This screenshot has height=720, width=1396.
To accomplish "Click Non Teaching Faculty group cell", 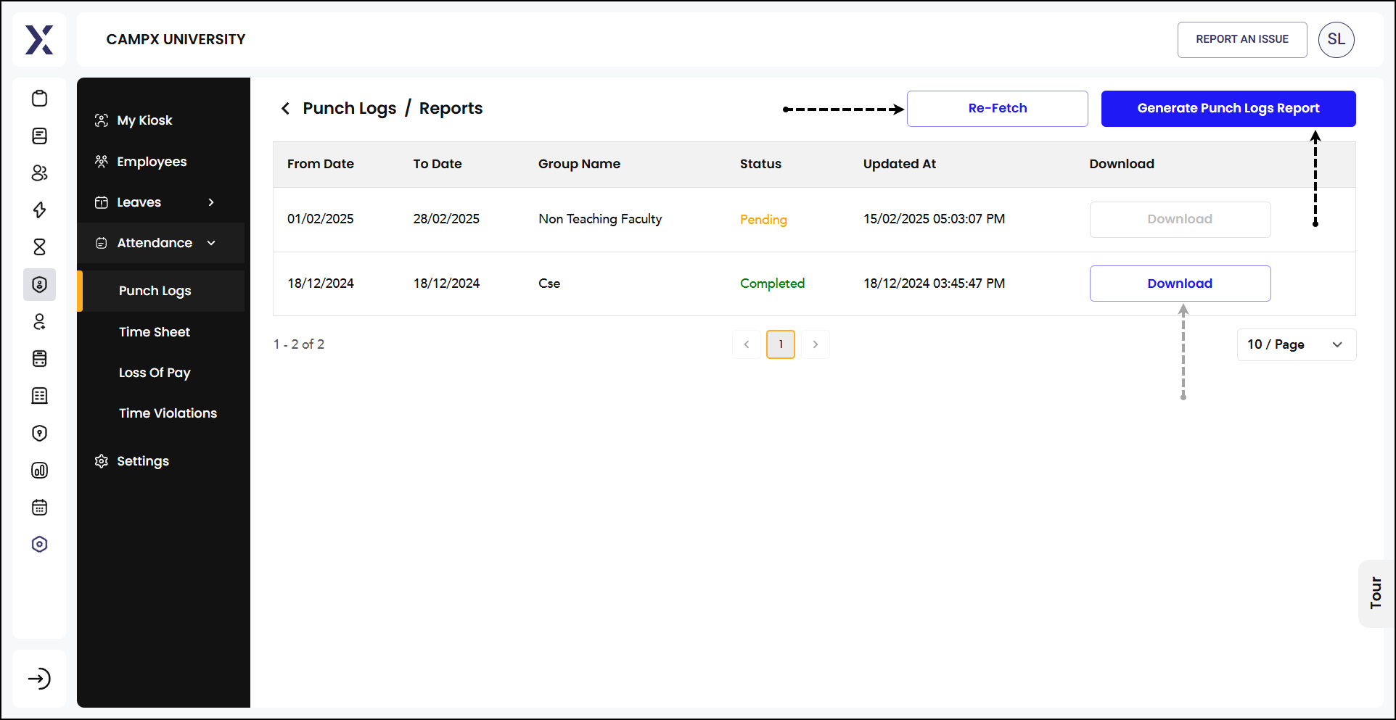I will tap(600, 219).
